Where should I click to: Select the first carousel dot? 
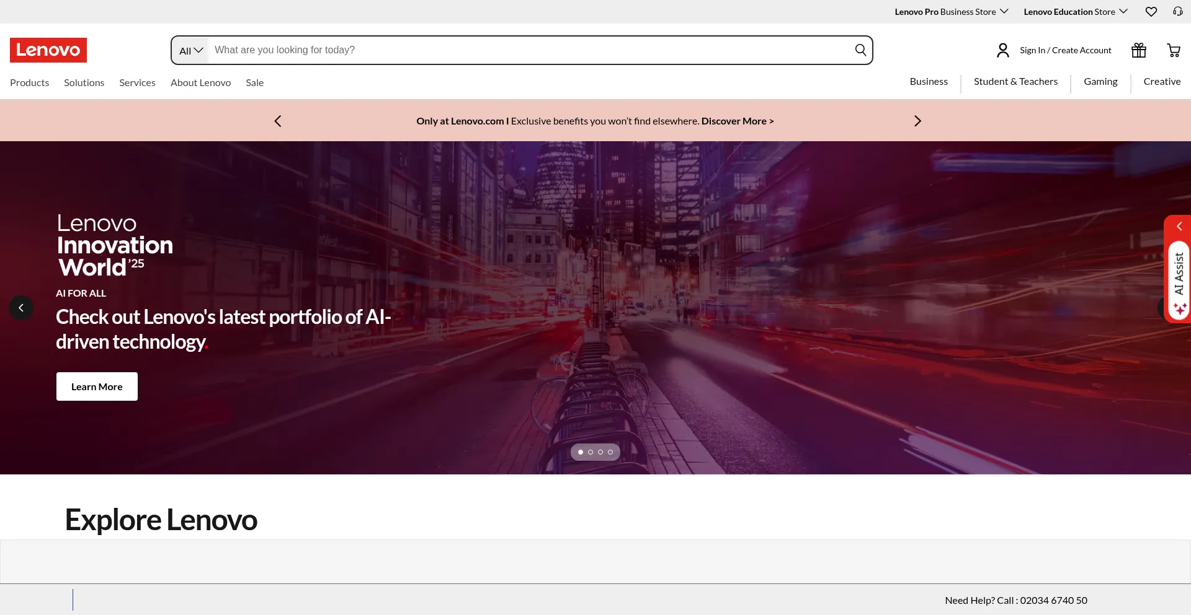(581, 452)
